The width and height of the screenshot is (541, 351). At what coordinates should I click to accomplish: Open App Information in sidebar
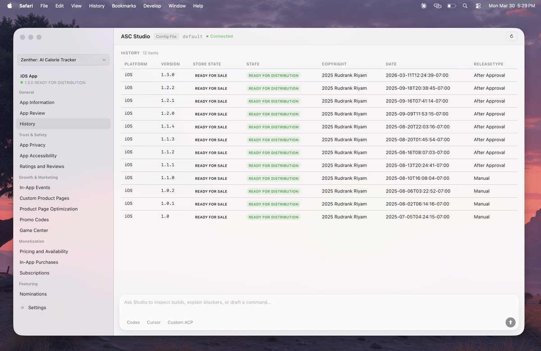pyautogui.click(x=63, y=102)
